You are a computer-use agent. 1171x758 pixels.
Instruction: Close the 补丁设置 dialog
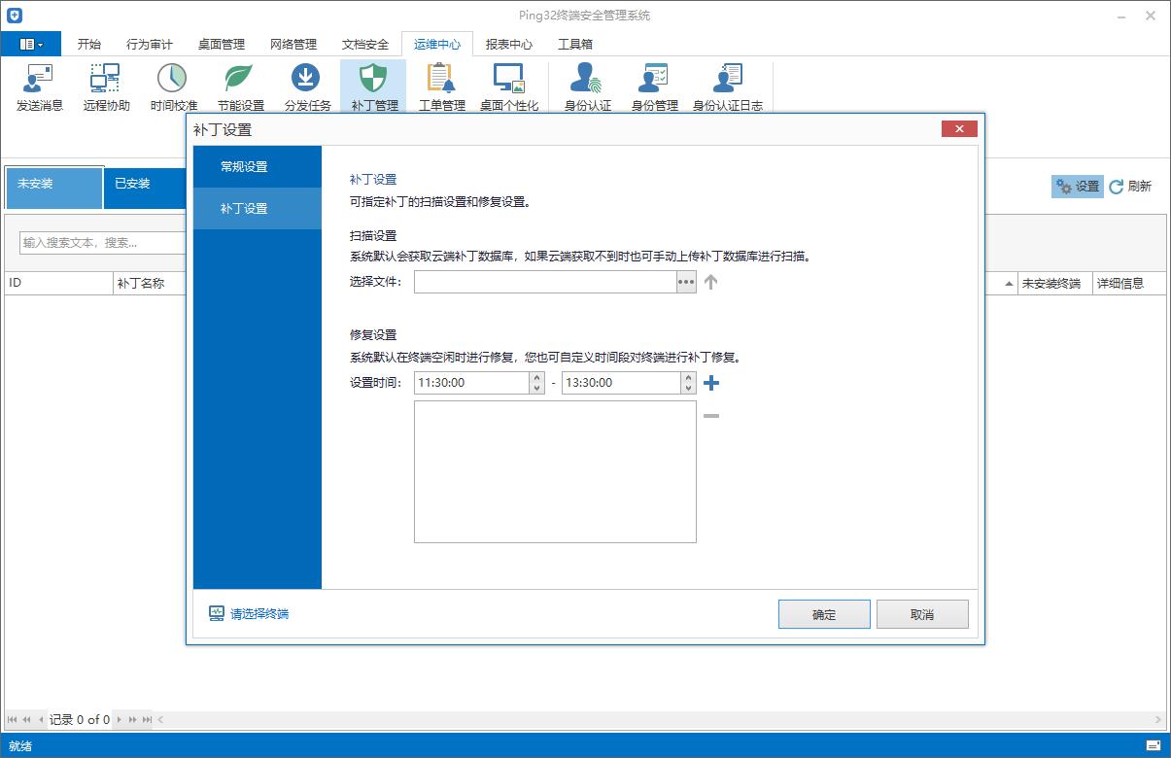click(959, 129)
